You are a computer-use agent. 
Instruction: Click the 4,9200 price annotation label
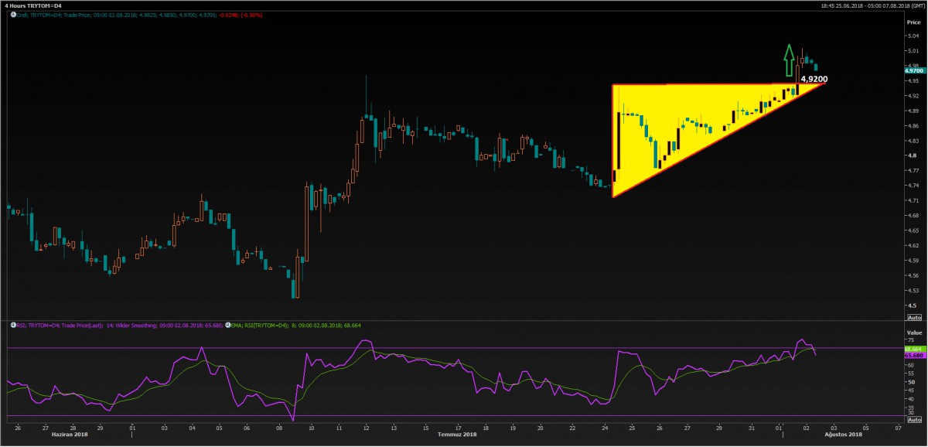tap(814, 79)
